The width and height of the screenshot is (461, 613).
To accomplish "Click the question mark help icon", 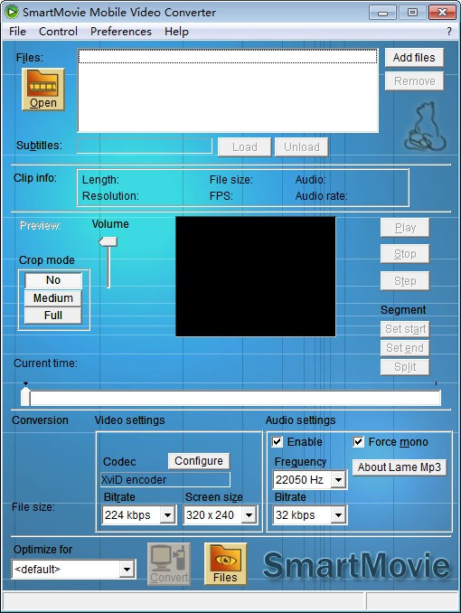I will click(449, 32).
